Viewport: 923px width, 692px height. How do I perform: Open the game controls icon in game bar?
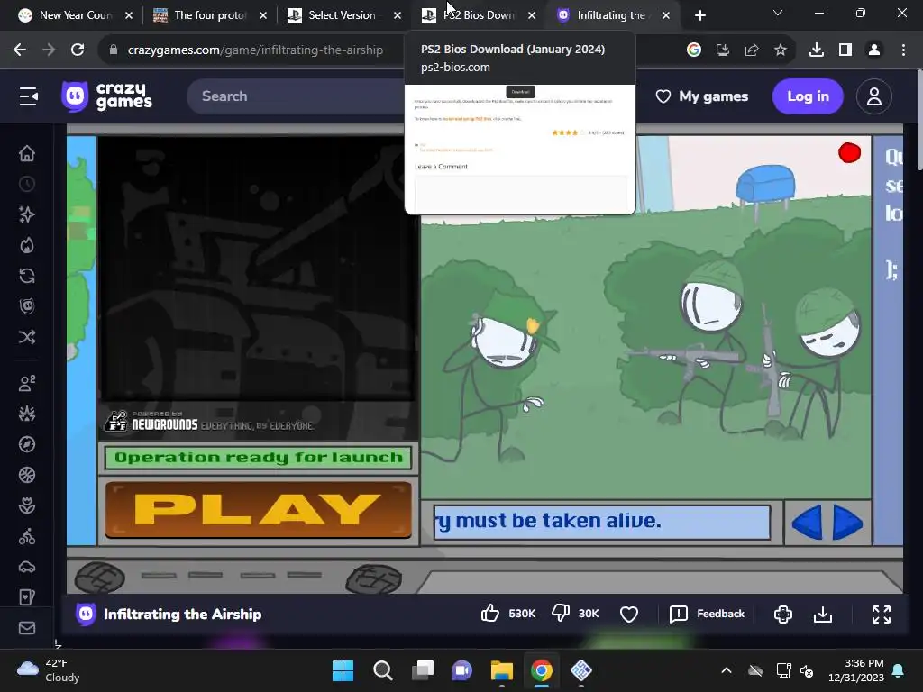click(x=783, y=615)
